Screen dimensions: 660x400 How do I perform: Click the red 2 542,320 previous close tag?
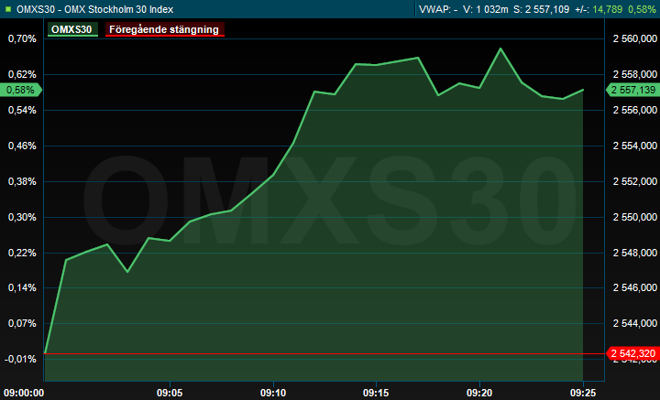pyautogui.click(x=632, y=353)
